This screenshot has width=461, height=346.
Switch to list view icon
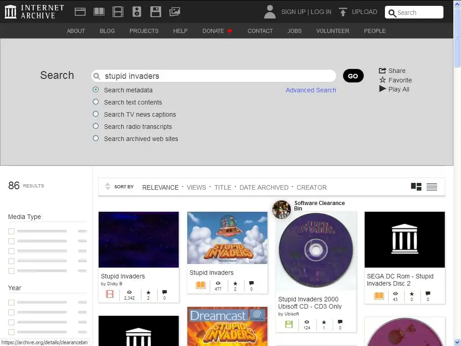click(x=432, y=187)
